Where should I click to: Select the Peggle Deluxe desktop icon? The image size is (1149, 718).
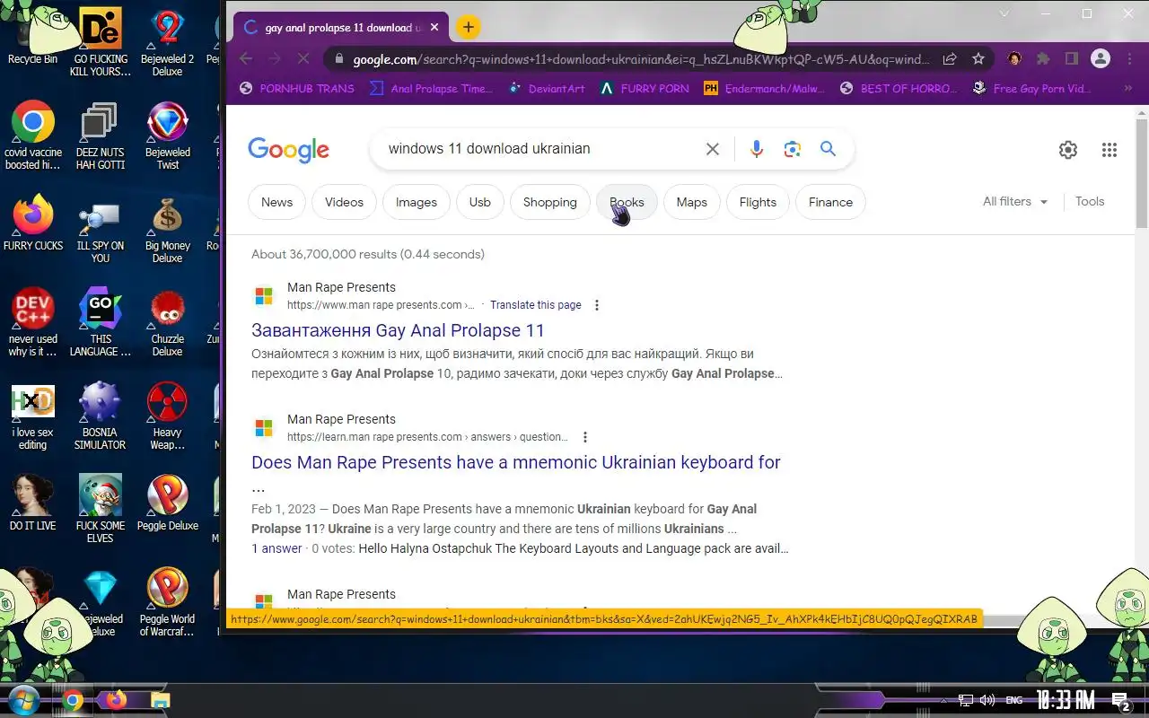(x=168, y=503)
